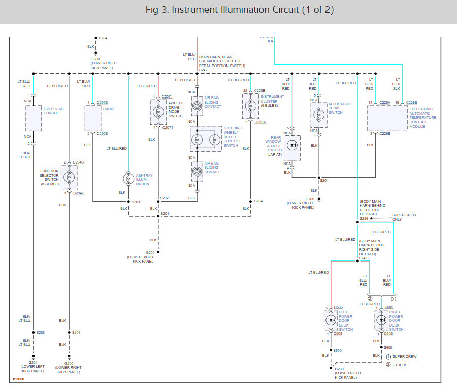Select the "ELECTRONIC AUTOMATIC TEMPERATURE CONTROL MODULE" label
This screenshot has height=391, width=457.
(x=422, y=118)
